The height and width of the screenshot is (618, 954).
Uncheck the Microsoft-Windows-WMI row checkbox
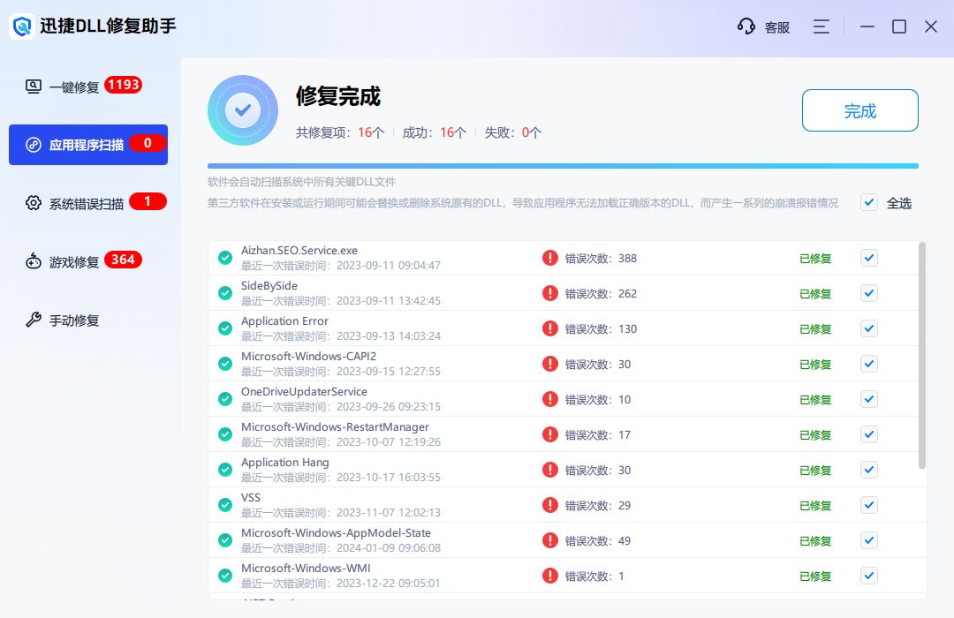pos(869,576)
